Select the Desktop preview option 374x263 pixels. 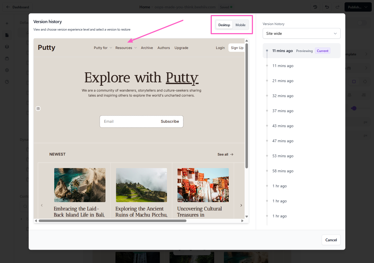(224, 25)
